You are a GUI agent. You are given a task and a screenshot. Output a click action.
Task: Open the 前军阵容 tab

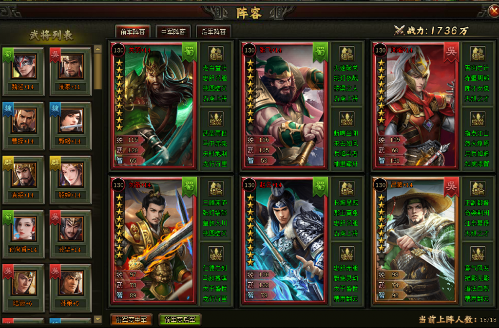click(x=133, y=32)
